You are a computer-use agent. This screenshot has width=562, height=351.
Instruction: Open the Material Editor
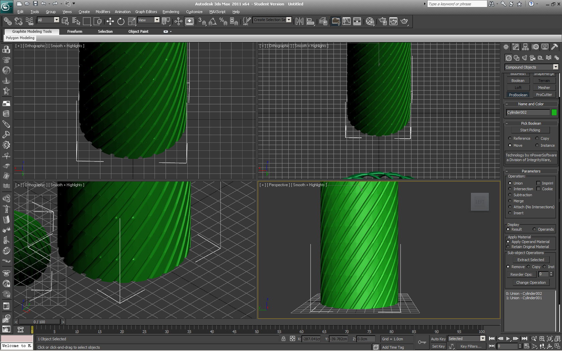click(x=370, y=21)
